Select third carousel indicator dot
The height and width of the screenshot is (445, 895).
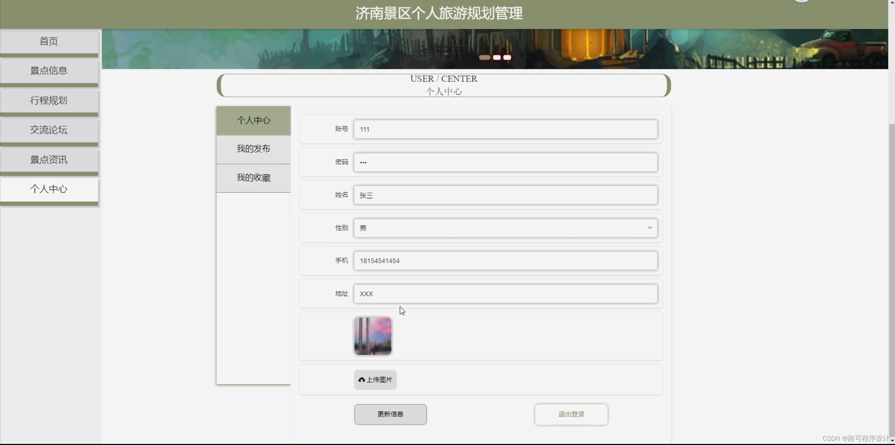(507, 57)
